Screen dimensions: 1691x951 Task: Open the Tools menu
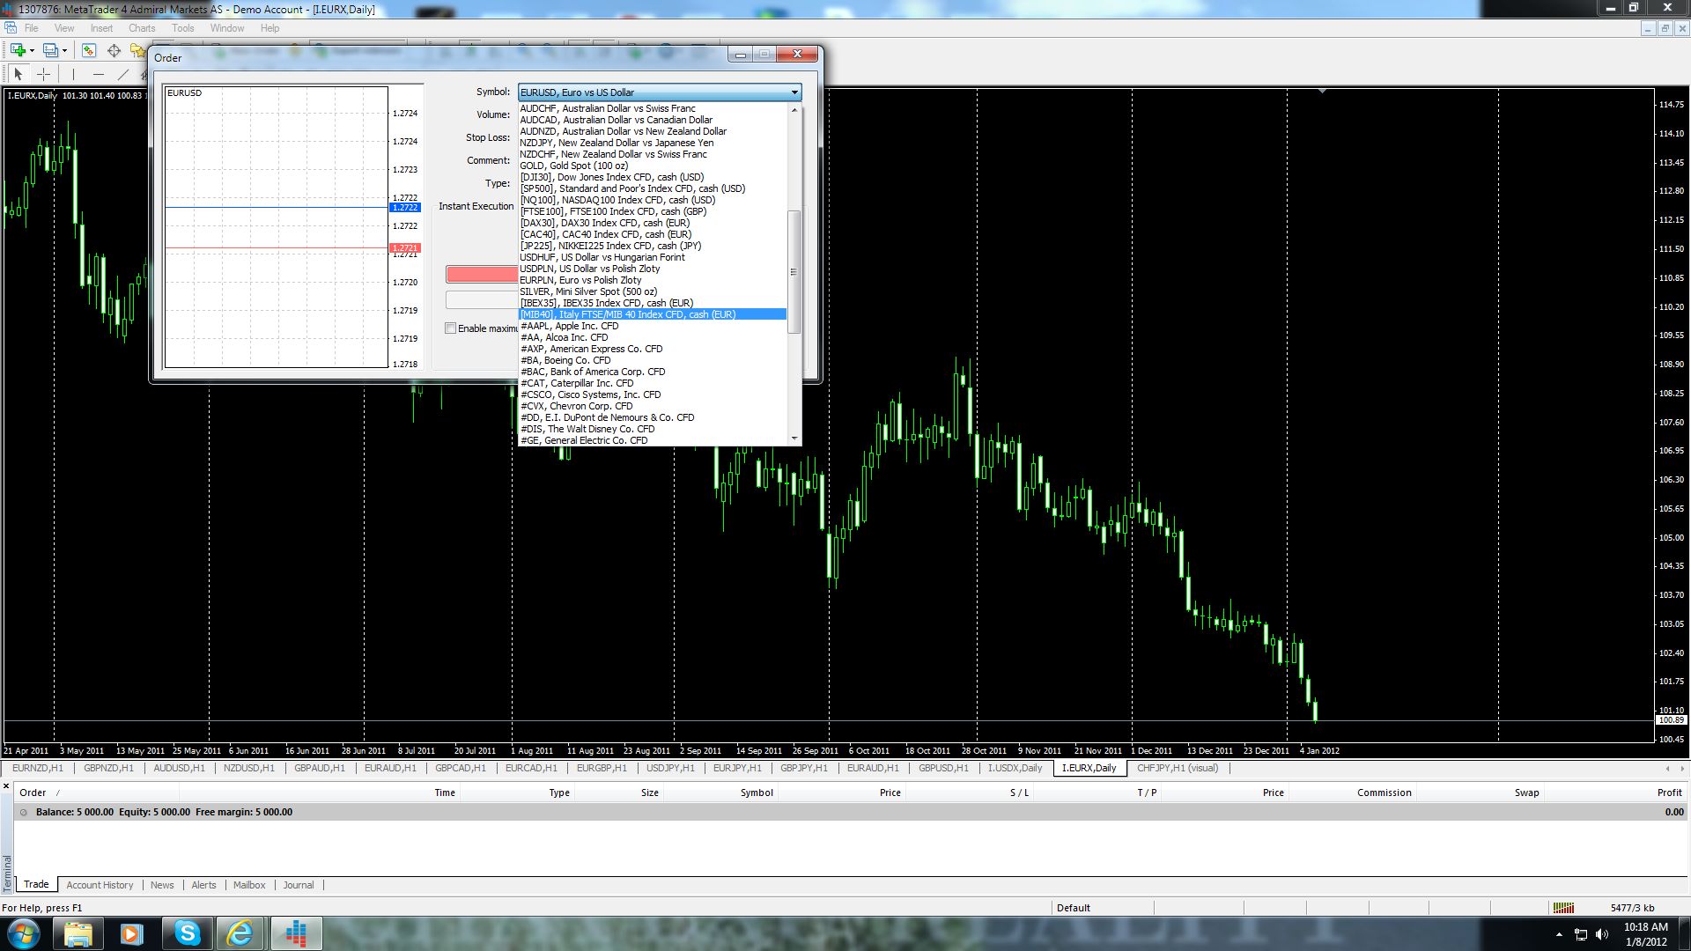[x=183, y=28]
